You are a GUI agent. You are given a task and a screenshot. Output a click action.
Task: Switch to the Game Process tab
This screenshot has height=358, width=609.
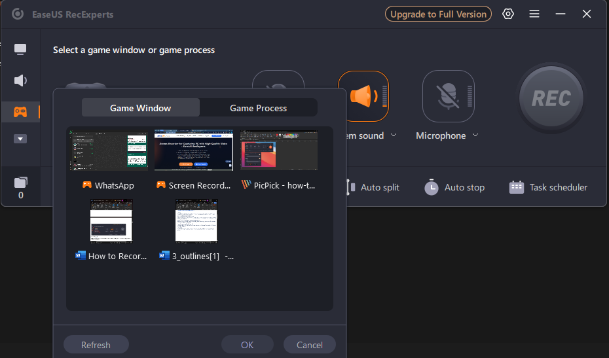pyautogui.click(x=258, y=108)
